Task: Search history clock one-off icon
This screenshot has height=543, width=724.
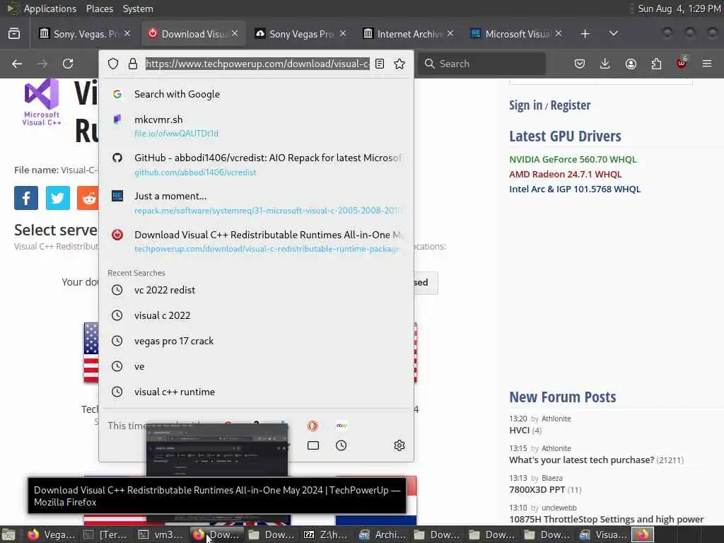Action: 341,445
